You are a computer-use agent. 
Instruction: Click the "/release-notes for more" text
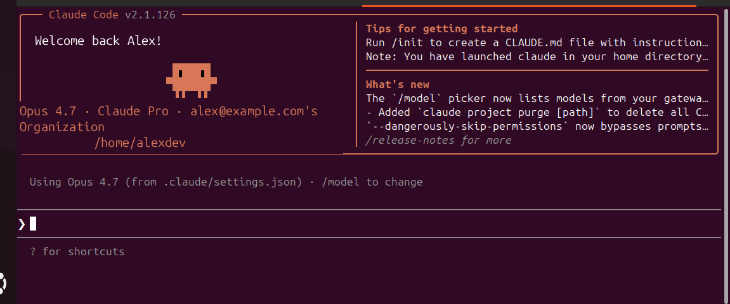[438, 141]
